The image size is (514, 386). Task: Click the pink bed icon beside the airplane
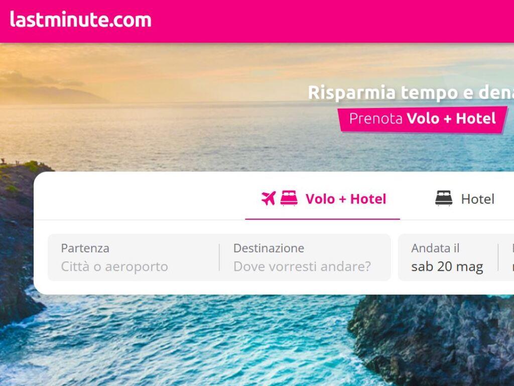coord(289,198)
